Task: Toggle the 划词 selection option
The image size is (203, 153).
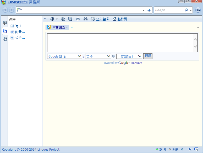Action: [173, 150]
